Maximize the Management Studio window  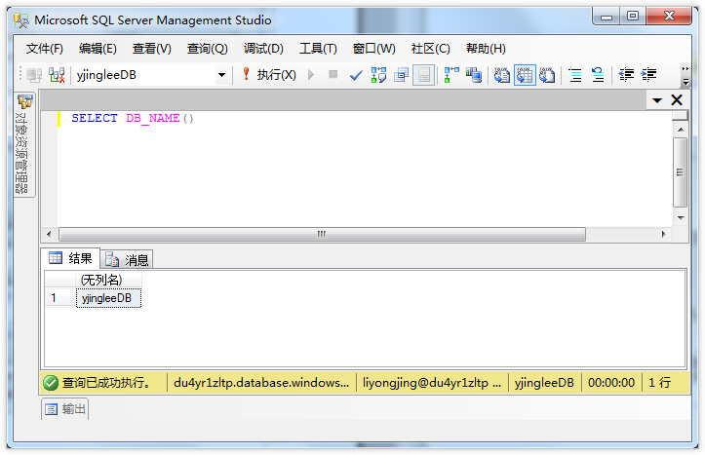coord(633,17)
